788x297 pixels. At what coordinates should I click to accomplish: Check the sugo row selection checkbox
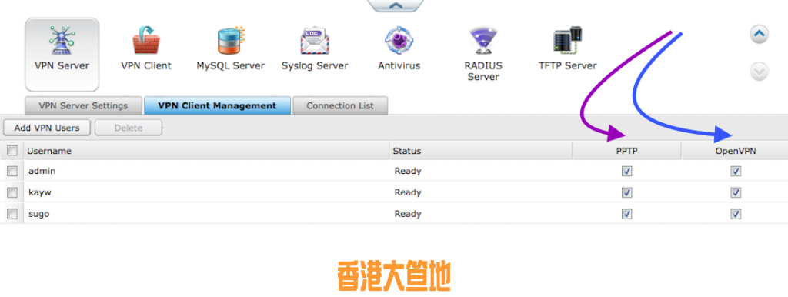click(12, 214)
